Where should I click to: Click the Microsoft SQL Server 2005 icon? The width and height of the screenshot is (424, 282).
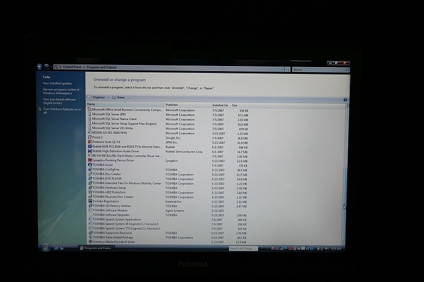[90, 114]
